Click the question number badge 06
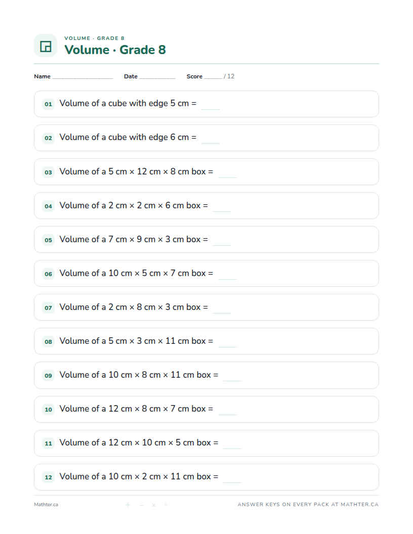This screenshot has height=534, width=413. point(49,274)
